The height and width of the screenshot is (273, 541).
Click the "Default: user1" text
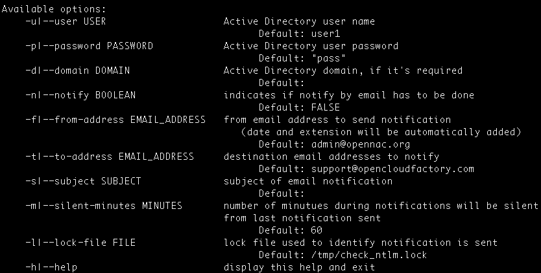click(300, 34)
